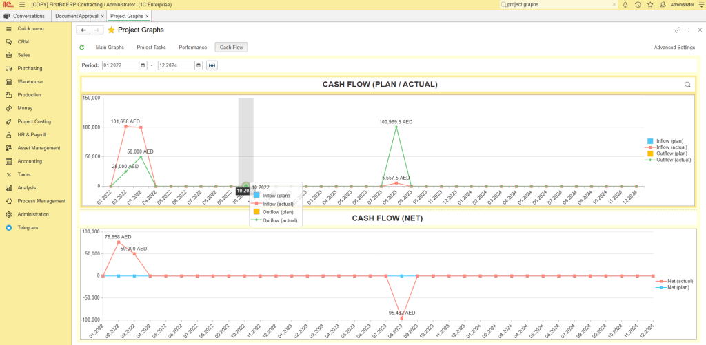Toggle Outflow (actual) series in legend

pos(667,160)
